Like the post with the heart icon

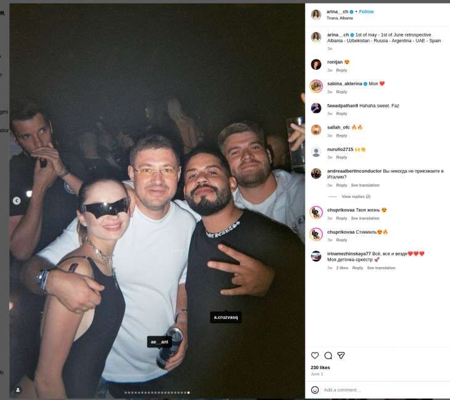(315, 355)
